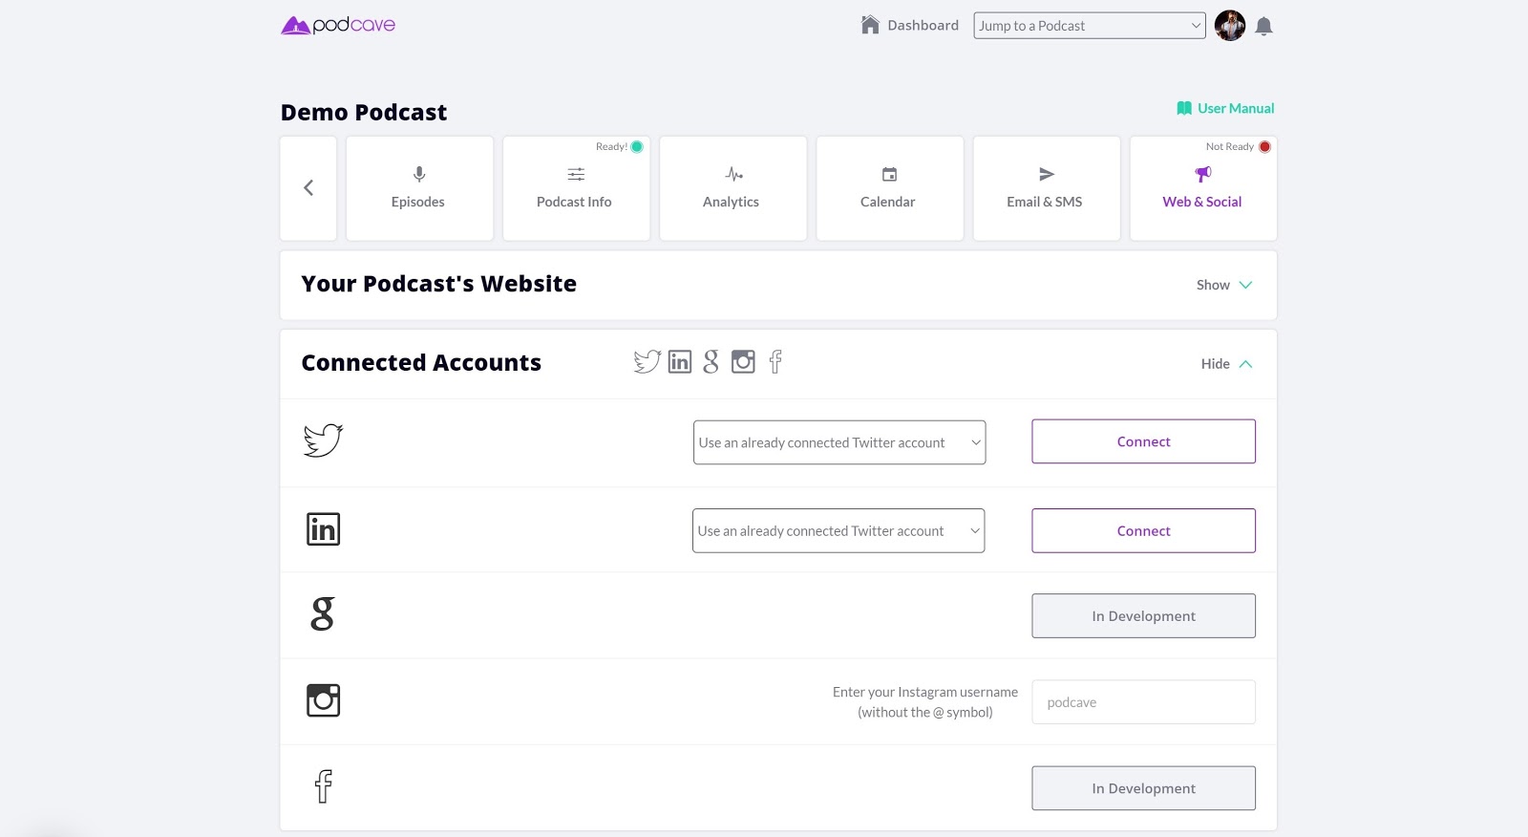This screenshot has width=1528, height=837.
Task: Open the account dropdown in the LinkedIn row
Action: pyautogui.click(x=838, y=530)
